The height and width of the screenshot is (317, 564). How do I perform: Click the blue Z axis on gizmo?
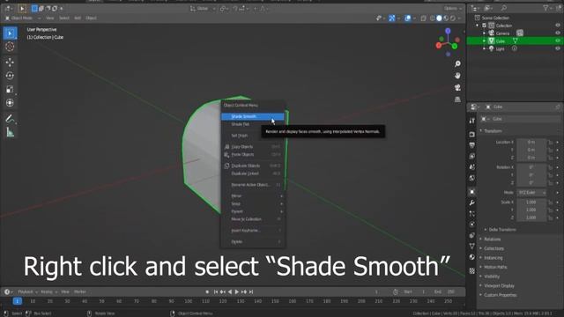point(448,32)
